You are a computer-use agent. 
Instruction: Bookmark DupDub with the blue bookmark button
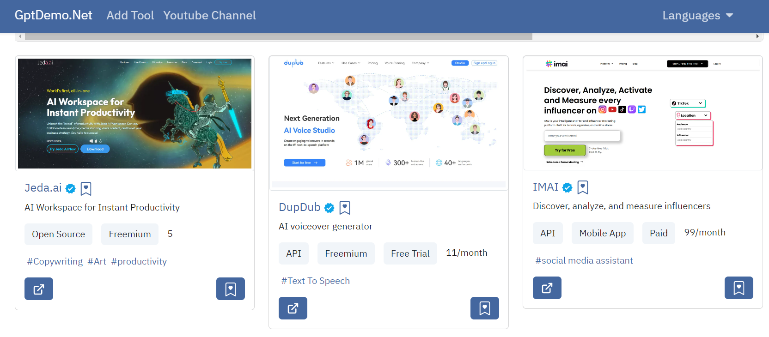485,308
